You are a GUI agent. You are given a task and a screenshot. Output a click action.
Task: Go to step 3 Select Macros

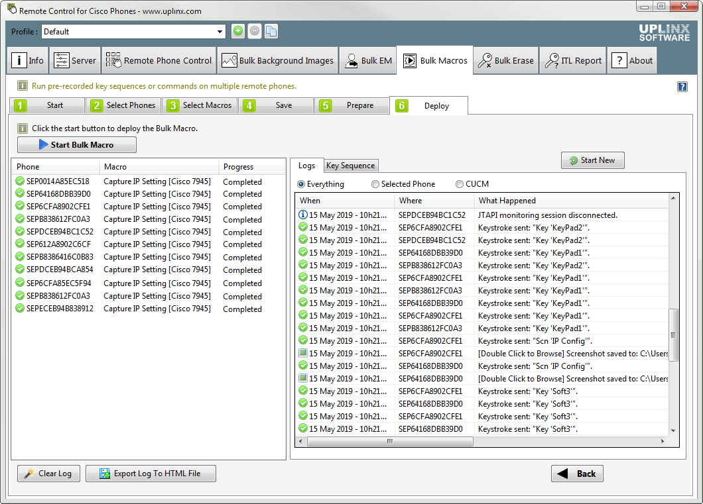click(200, 105)
